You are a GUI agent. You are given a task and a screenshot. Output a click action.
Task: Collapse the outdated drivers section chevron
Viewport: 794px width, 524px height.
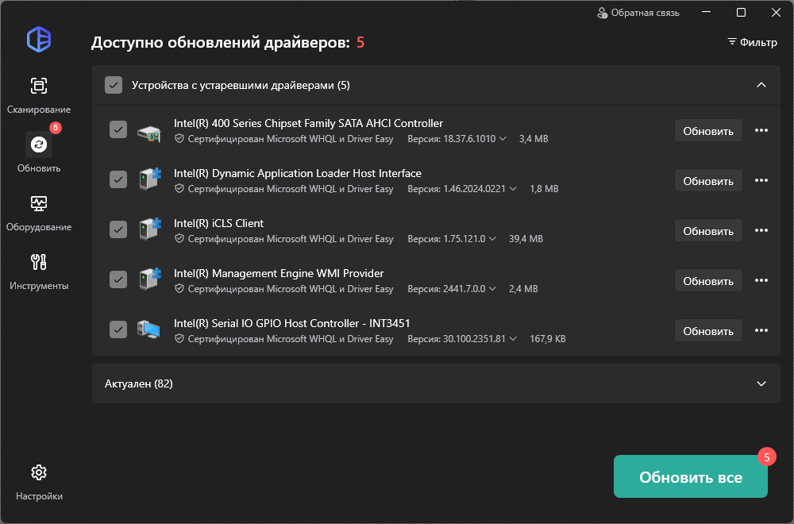tap(761, 85)
